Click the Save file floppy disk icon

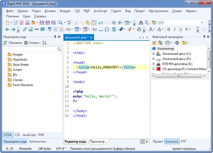pyautogui.click(x=42, y=23)
